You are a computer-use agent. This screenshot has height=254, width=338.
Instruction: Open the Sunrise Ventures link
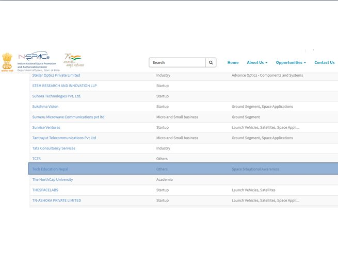click(46, 127)
